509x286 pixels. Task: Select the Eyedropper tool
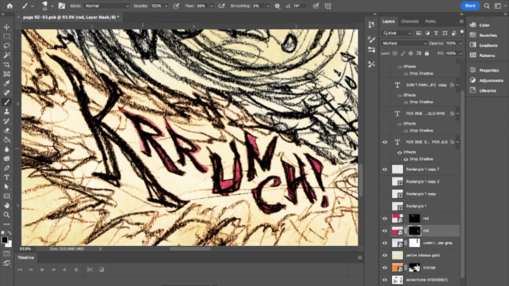coord(7,83)
